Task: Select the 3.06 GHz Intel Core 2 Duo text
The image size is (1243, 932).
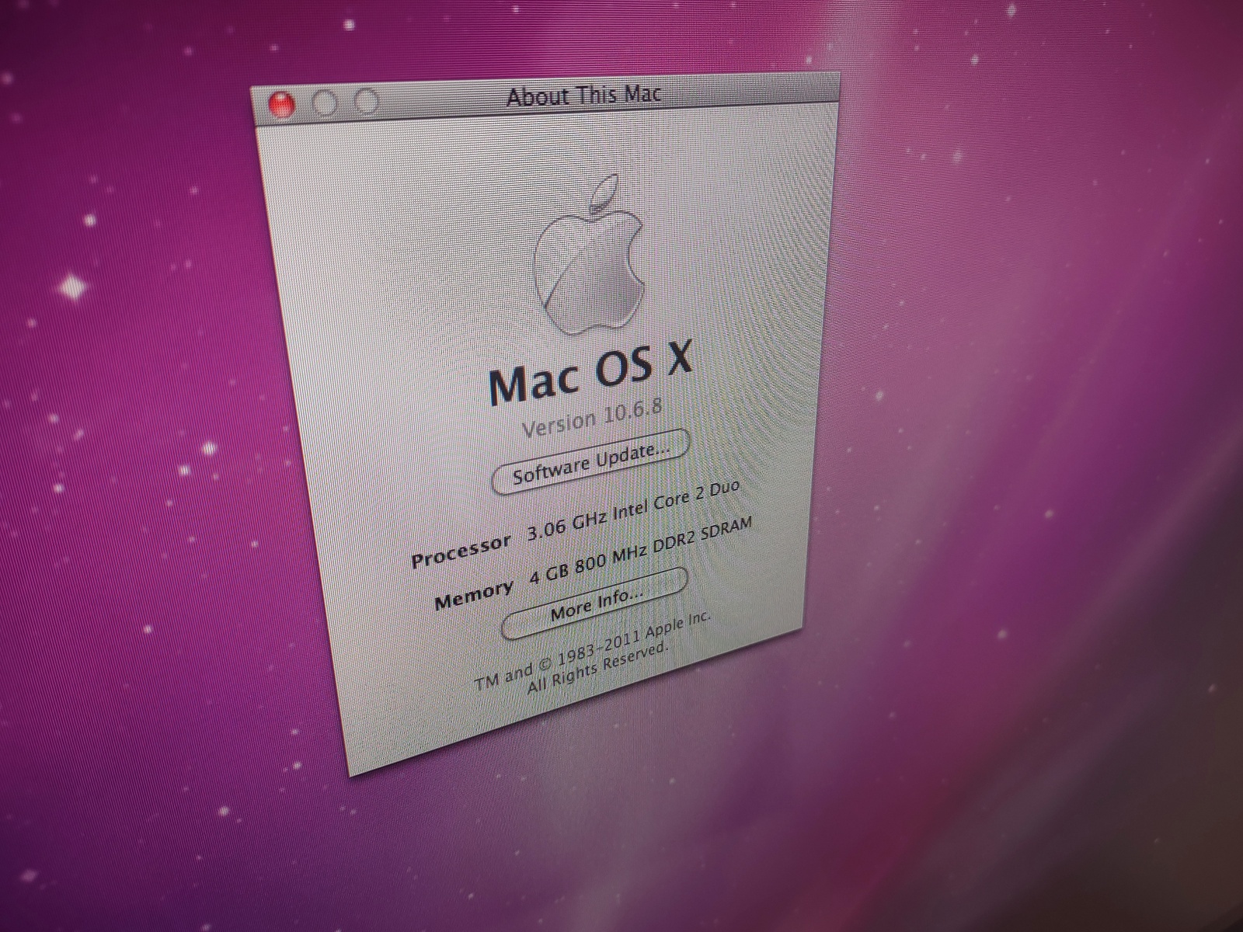Action: click(632, 510)
